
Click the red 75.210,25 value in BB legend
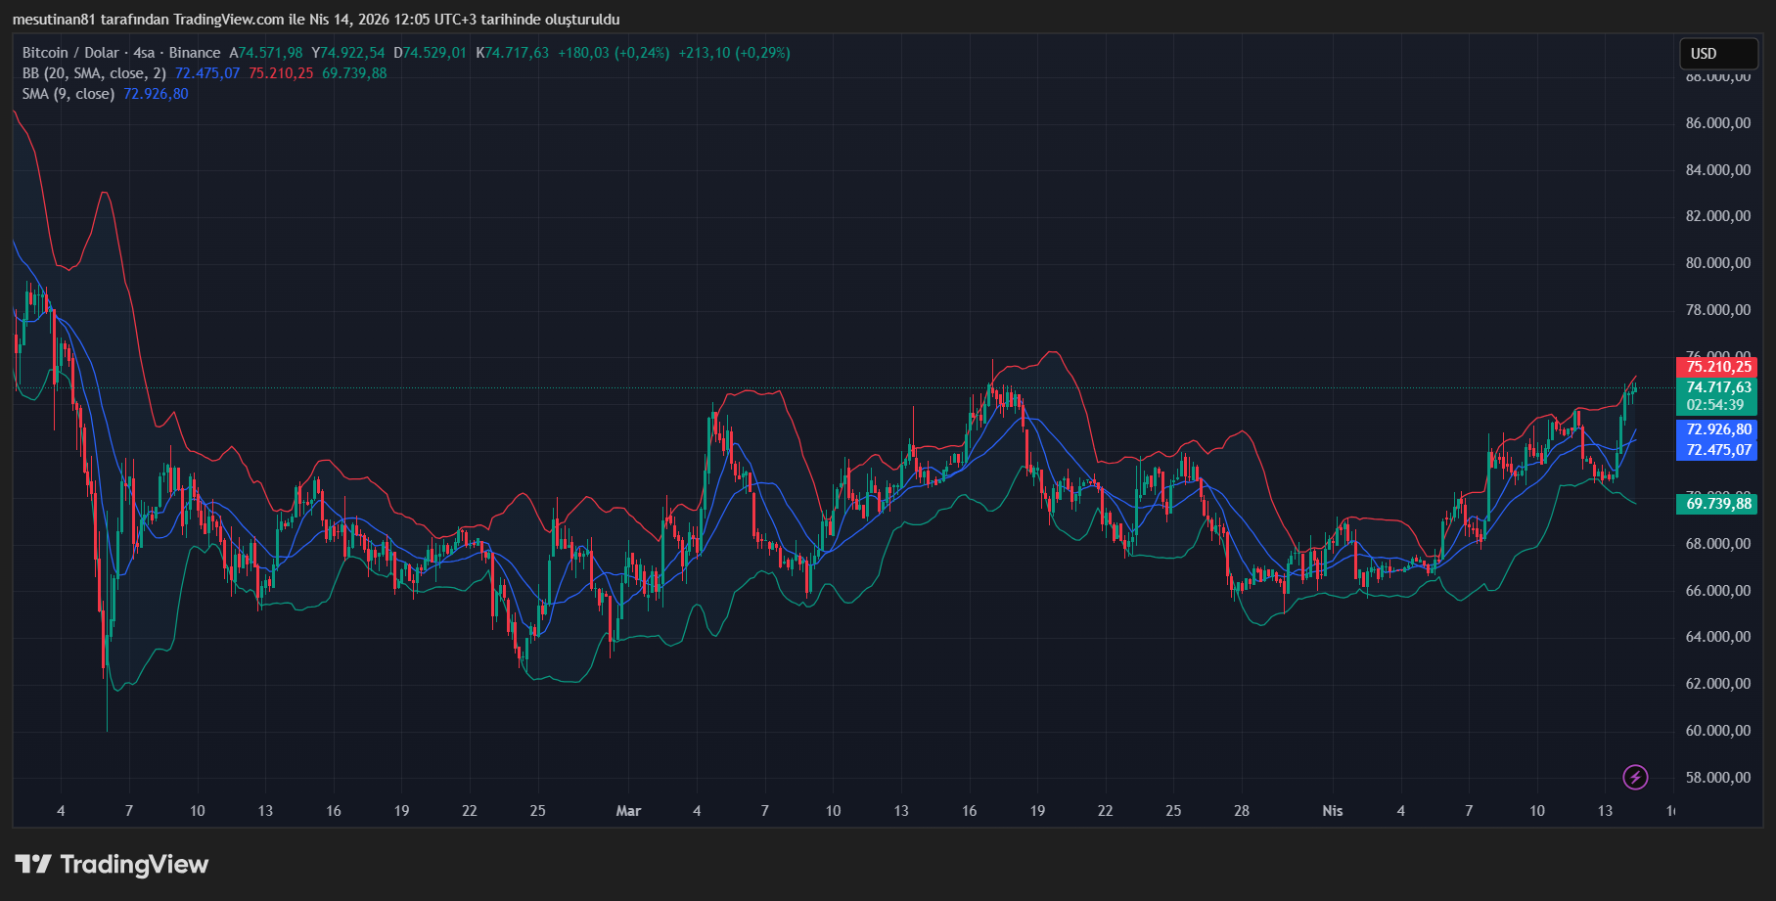(x=281, y=73)
